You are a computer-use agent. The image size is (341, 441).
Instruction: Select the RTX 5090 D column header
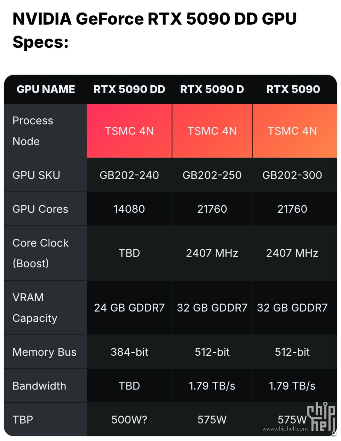(x=212, y=89)
